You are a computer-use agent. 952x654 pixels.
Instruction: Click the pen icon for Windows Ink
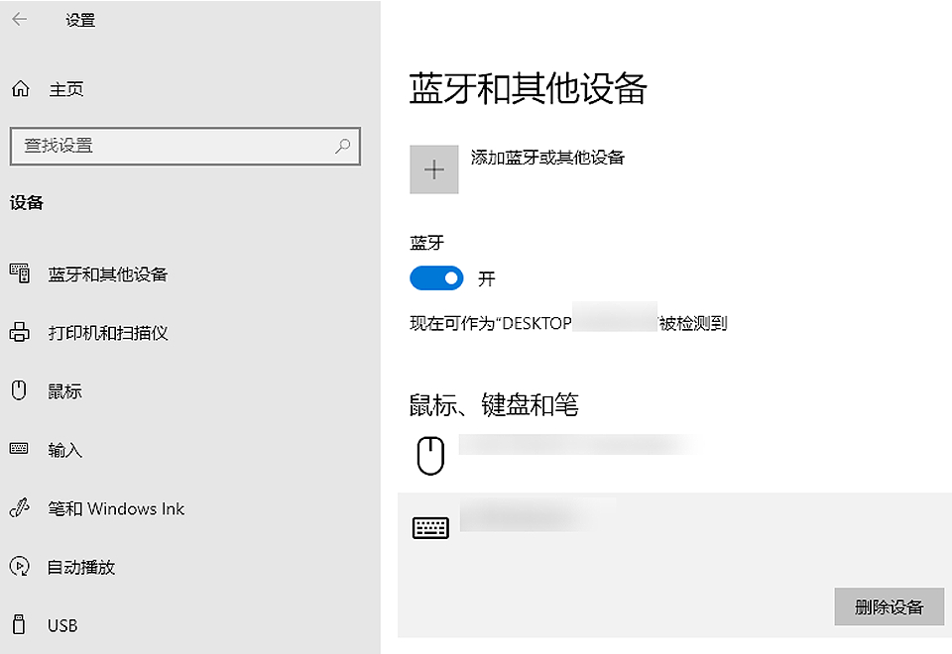[20, 509]
